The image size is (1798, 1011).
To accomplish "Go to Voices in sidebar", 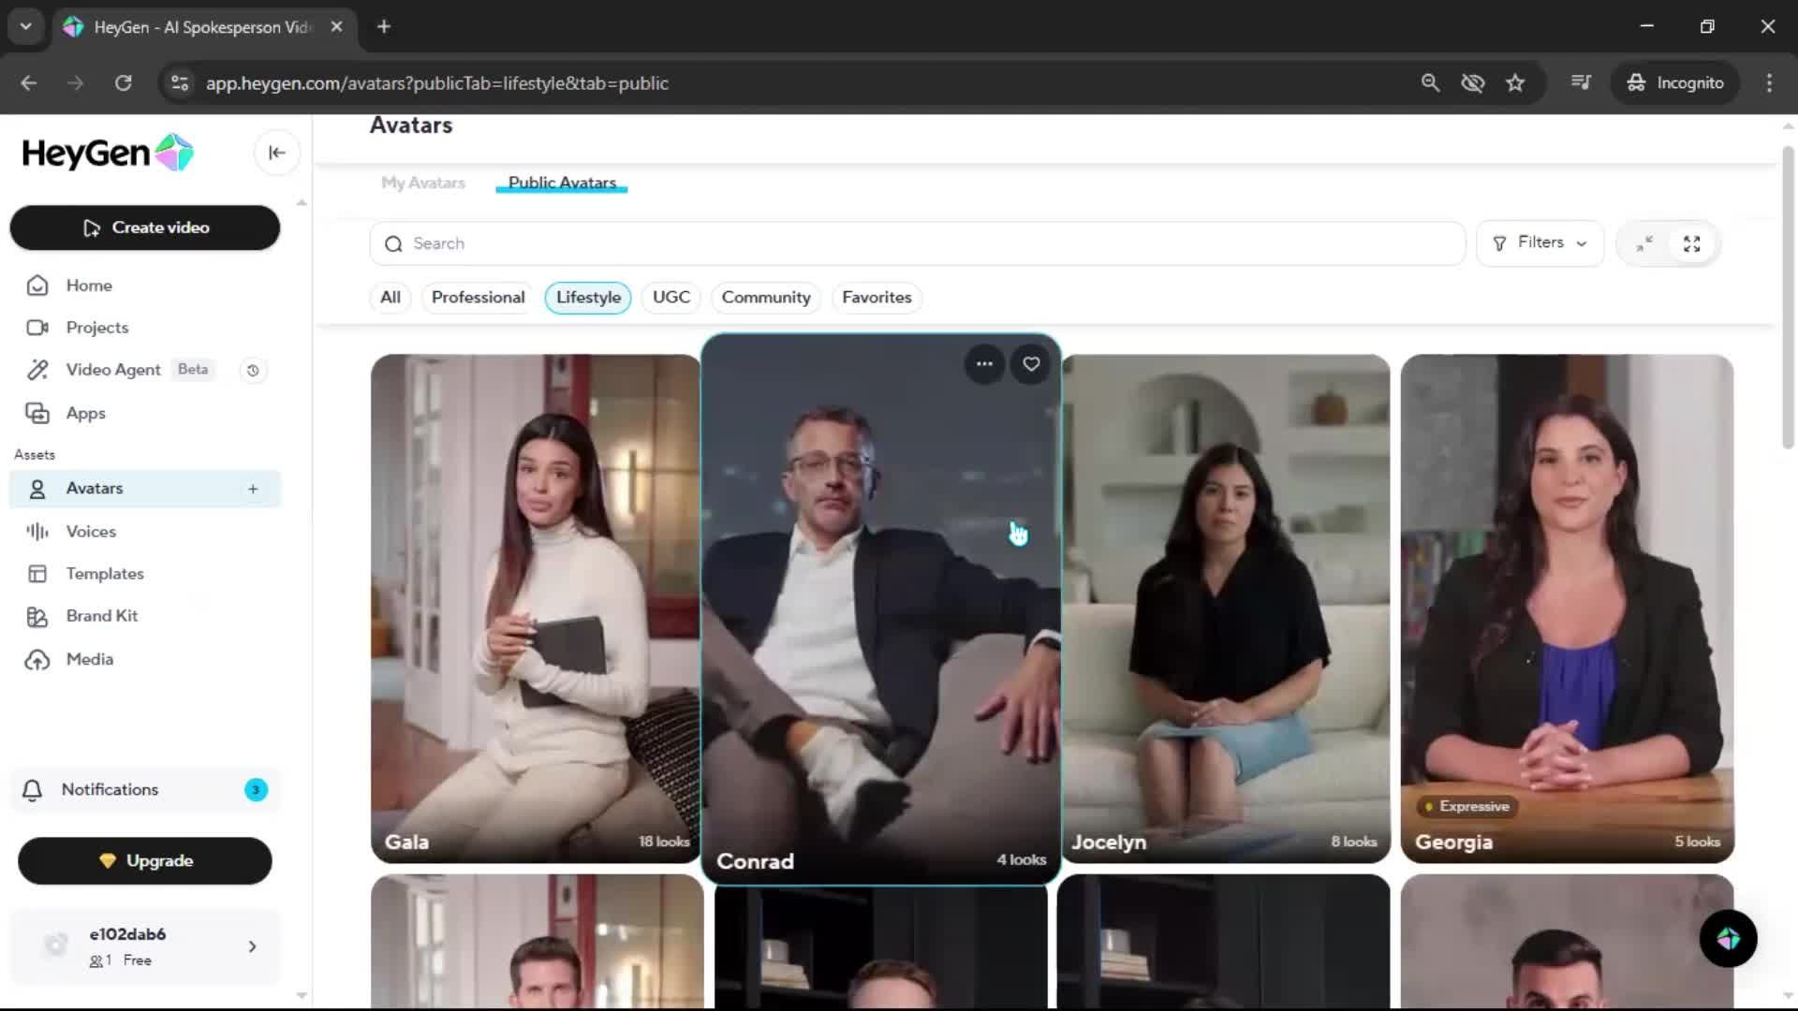I will 91,532.
